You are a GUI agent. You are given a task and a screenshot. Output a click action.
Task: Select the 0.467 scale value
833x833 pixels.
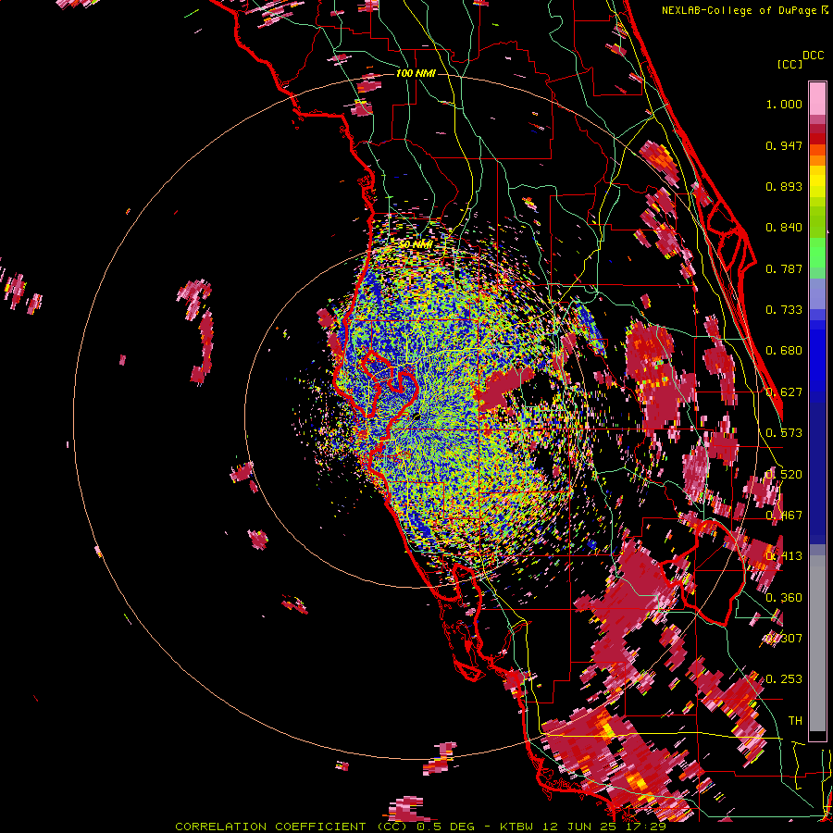click(784, 516)
